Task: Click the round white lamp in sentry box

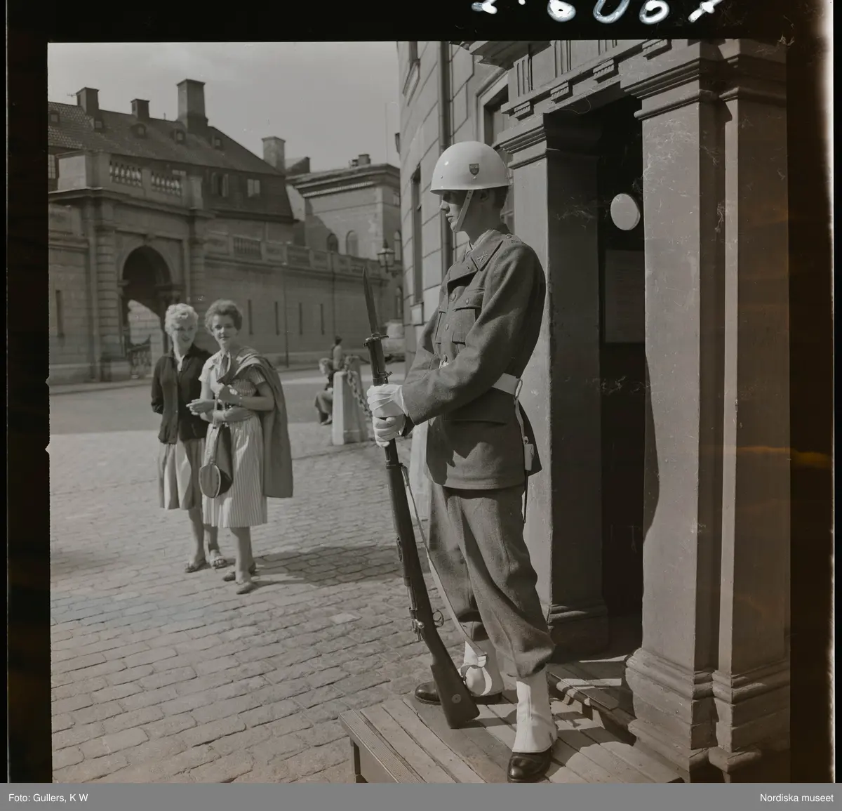Action: [x=624, y=211]
